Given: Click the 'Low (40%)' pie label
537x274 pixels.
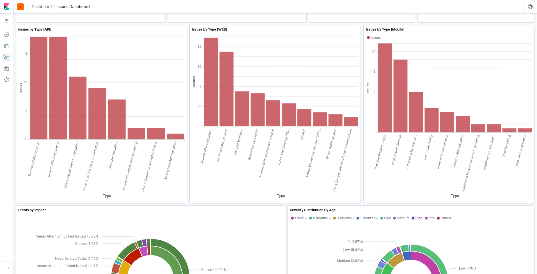Looking at the screenshot, I should point(467,268).
